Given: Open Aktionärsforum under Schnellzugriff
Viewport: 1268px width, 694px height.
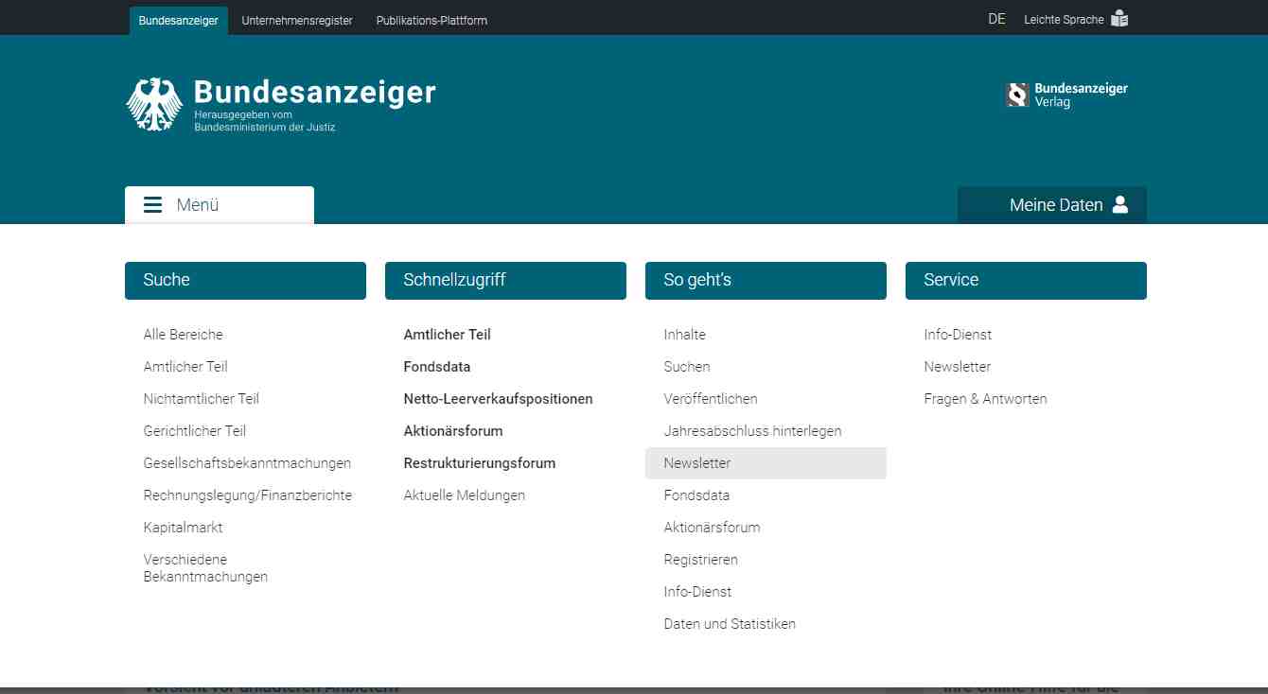Looking at the screenshot, I should [x=453, y=431].
